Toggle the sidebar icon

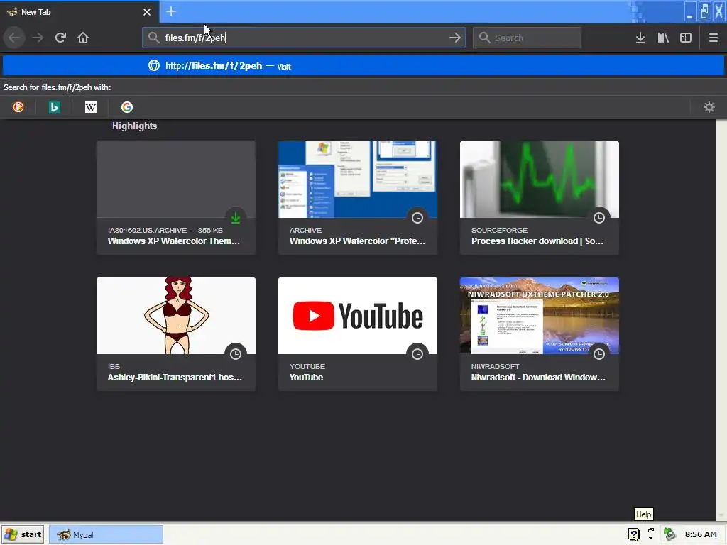(x=686, y=38)
